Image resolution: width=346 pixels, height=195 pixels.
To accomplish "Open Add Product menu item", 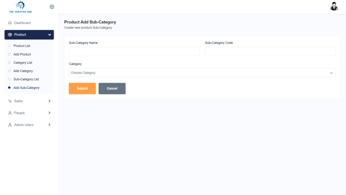I will 22,54.
